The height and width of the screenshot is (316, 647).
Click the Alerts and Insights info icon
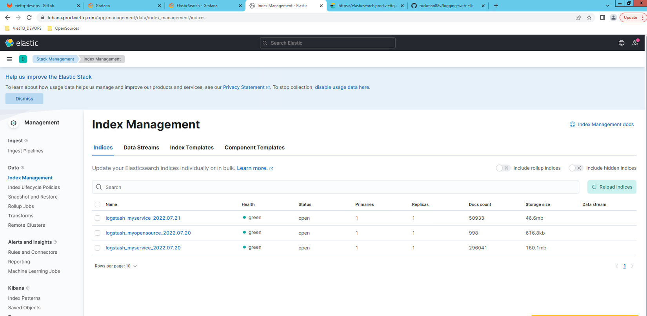55,242
